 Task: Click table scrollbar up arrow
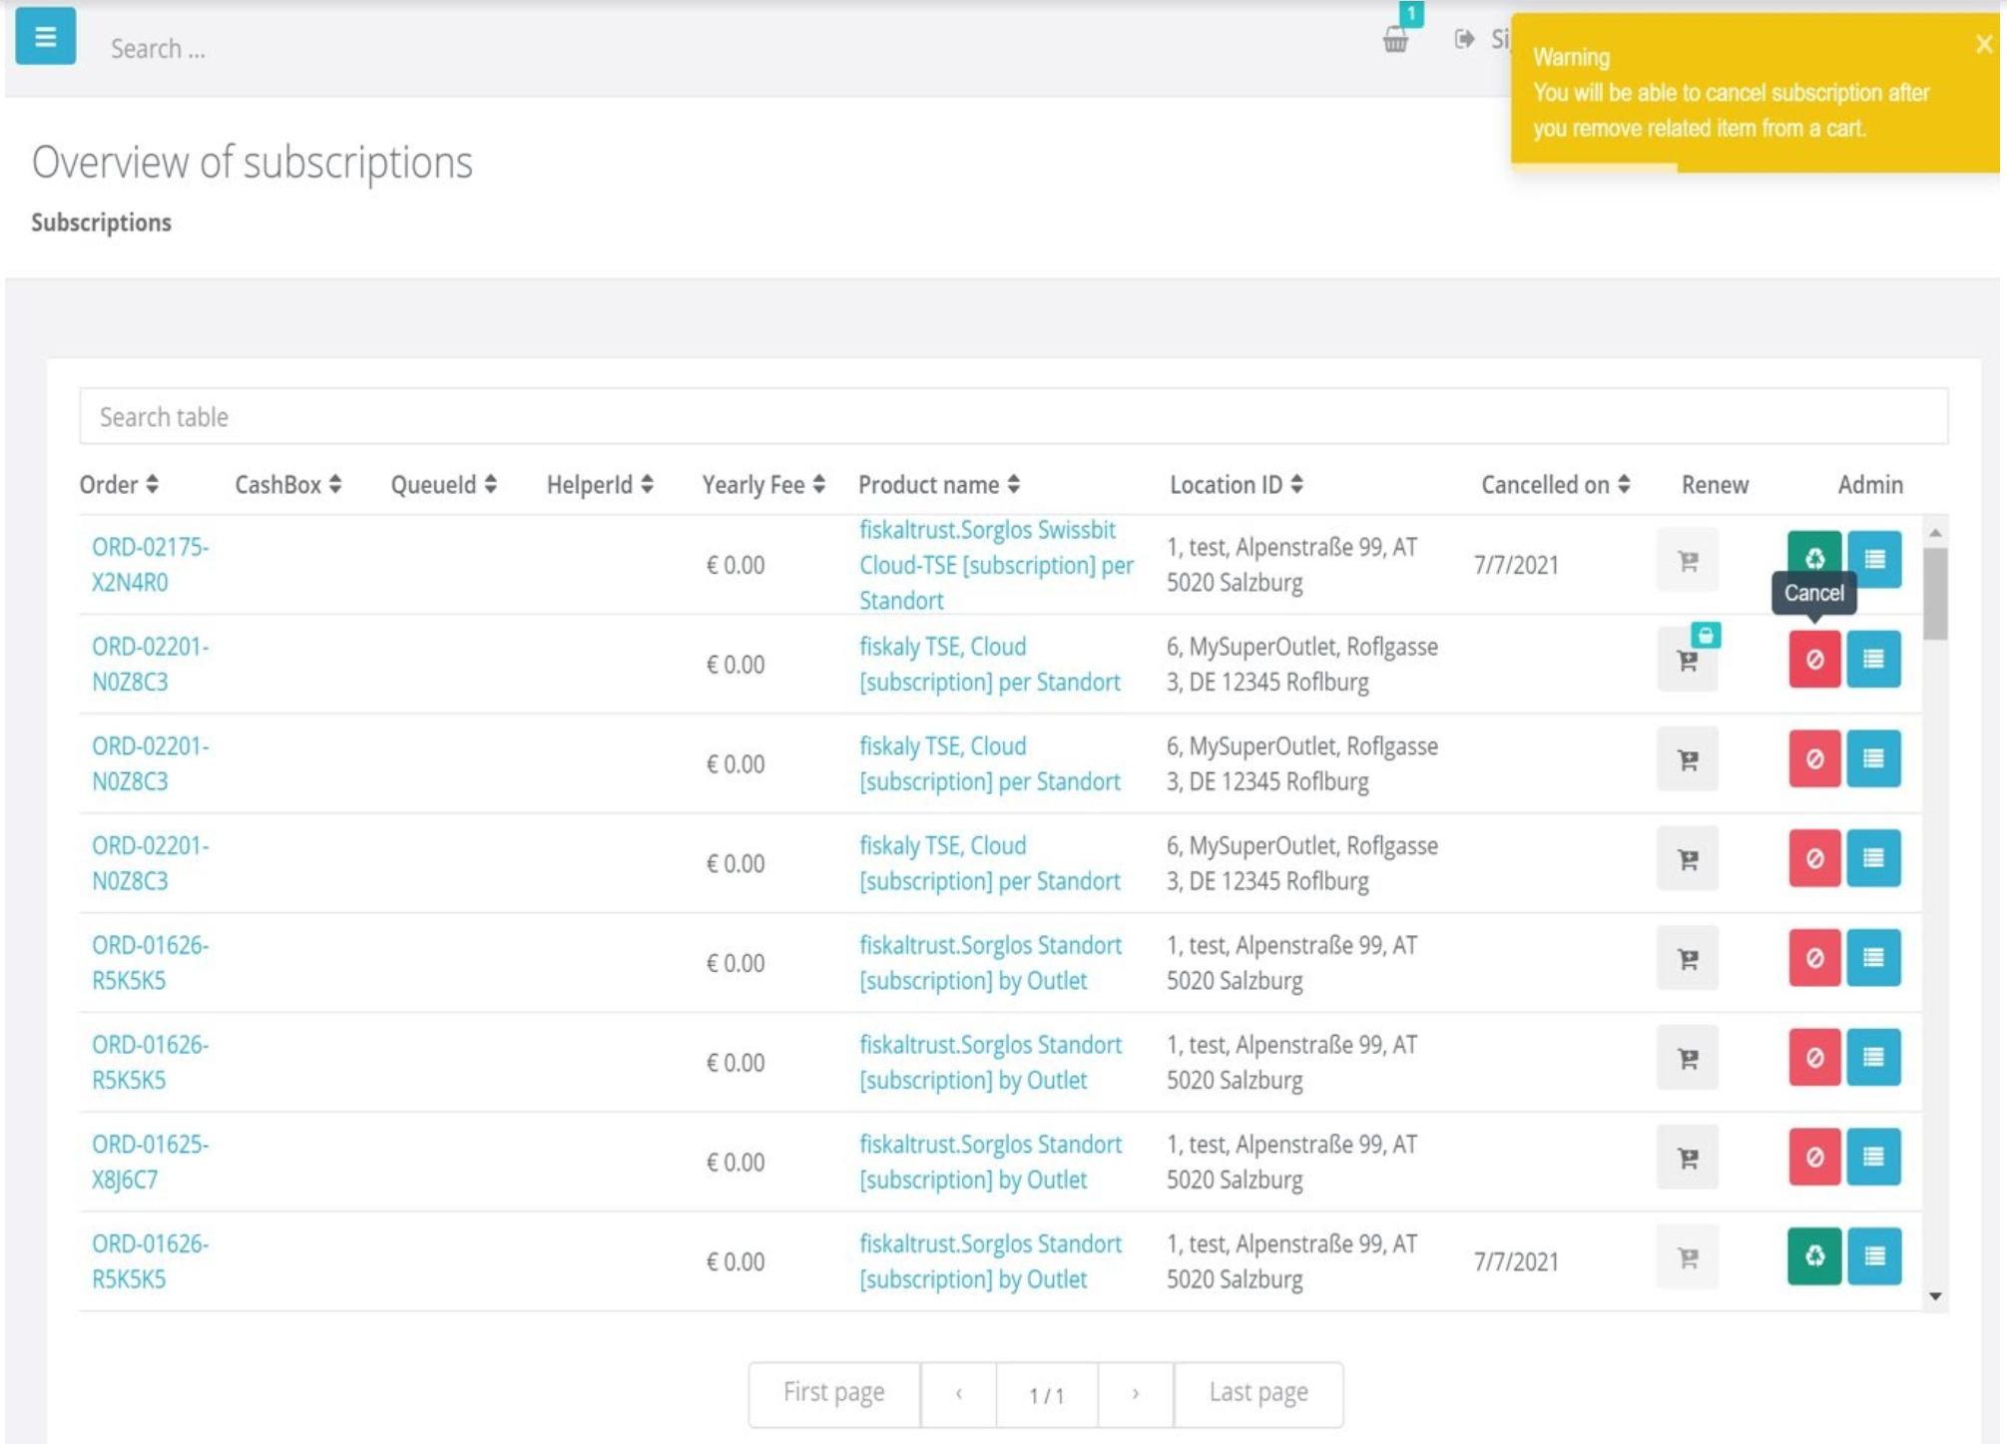point(1935,533)
